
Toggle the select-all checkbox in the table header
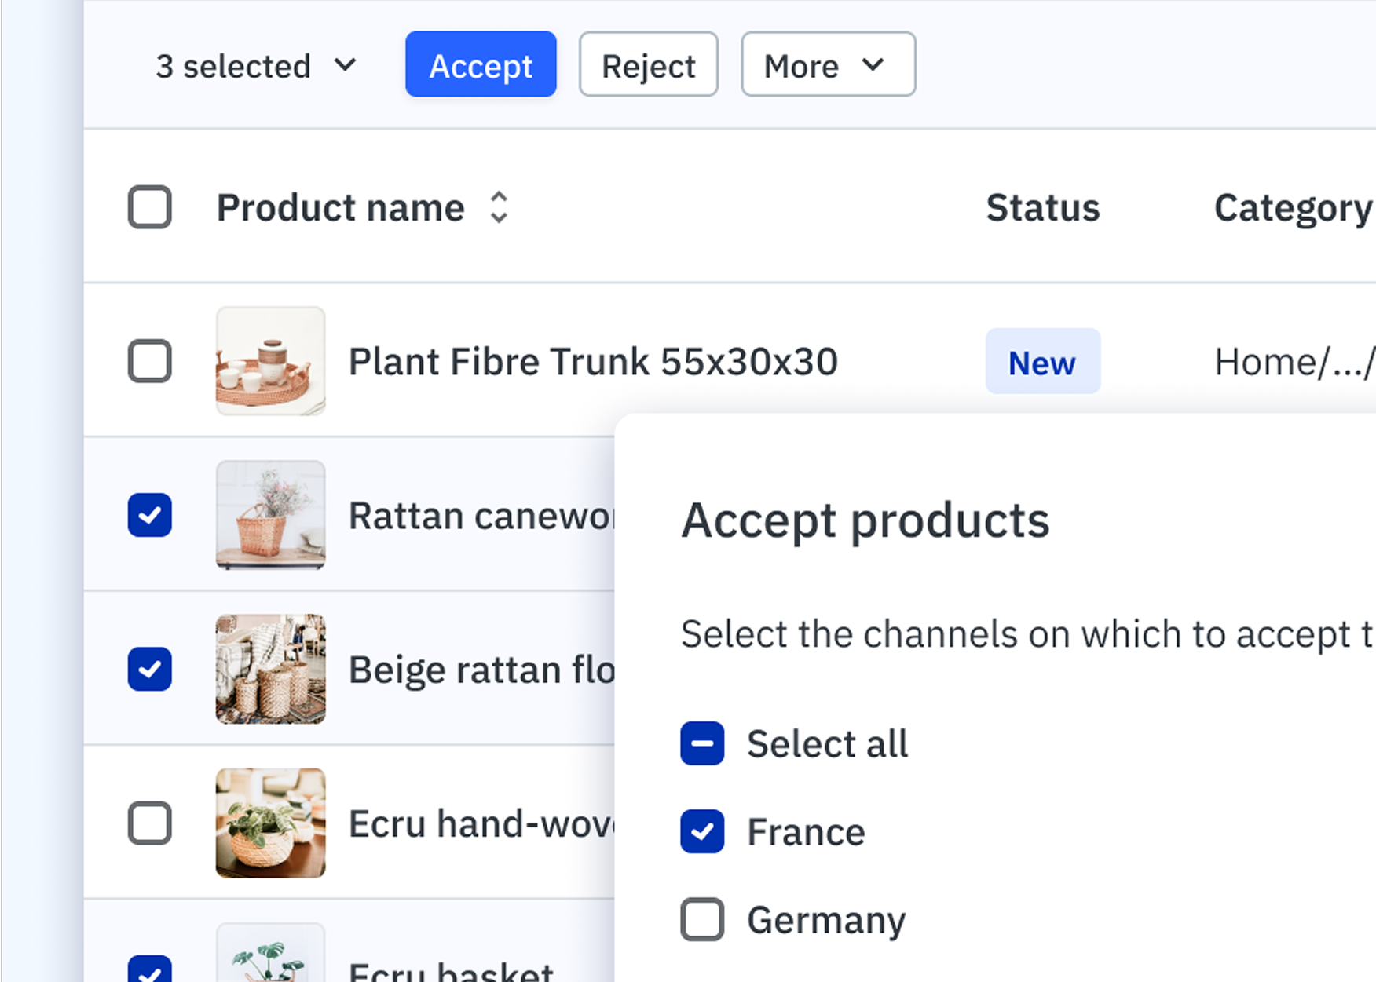click(149, 207)
